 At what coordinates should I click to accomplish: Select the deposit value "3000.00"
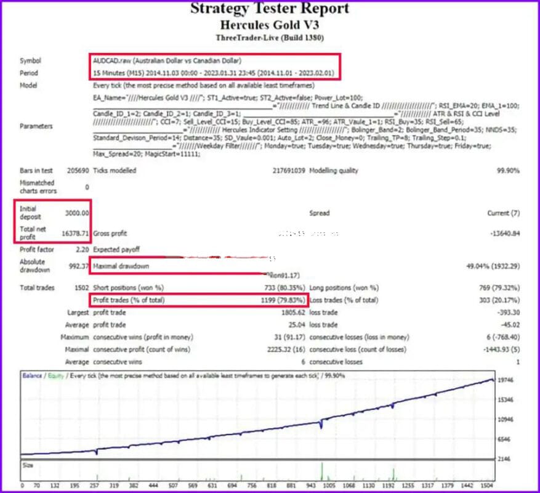click(x=77, y=213)
